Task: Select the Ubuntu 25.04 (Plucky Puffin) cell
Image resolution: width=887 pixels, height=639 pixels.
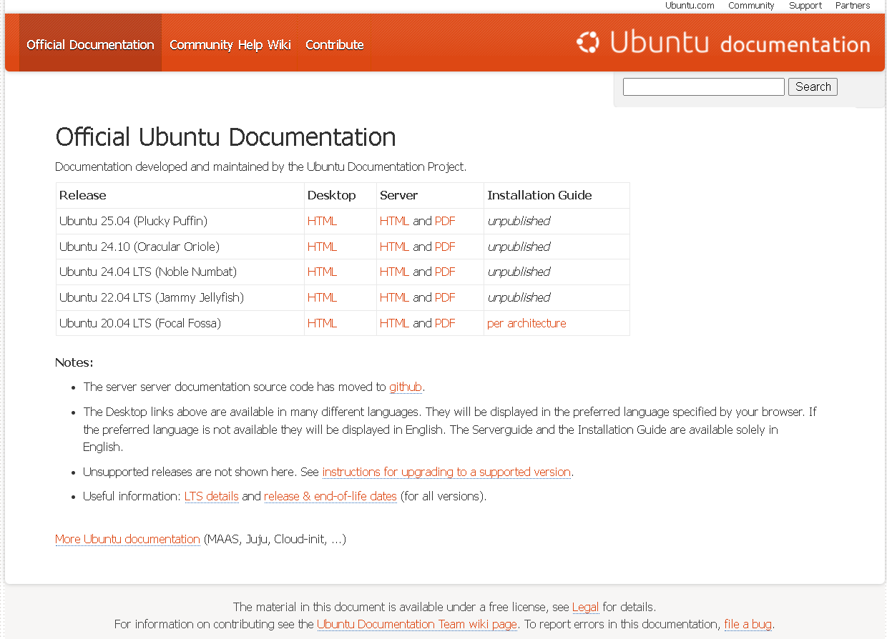Action: click(x=180, y=221)
